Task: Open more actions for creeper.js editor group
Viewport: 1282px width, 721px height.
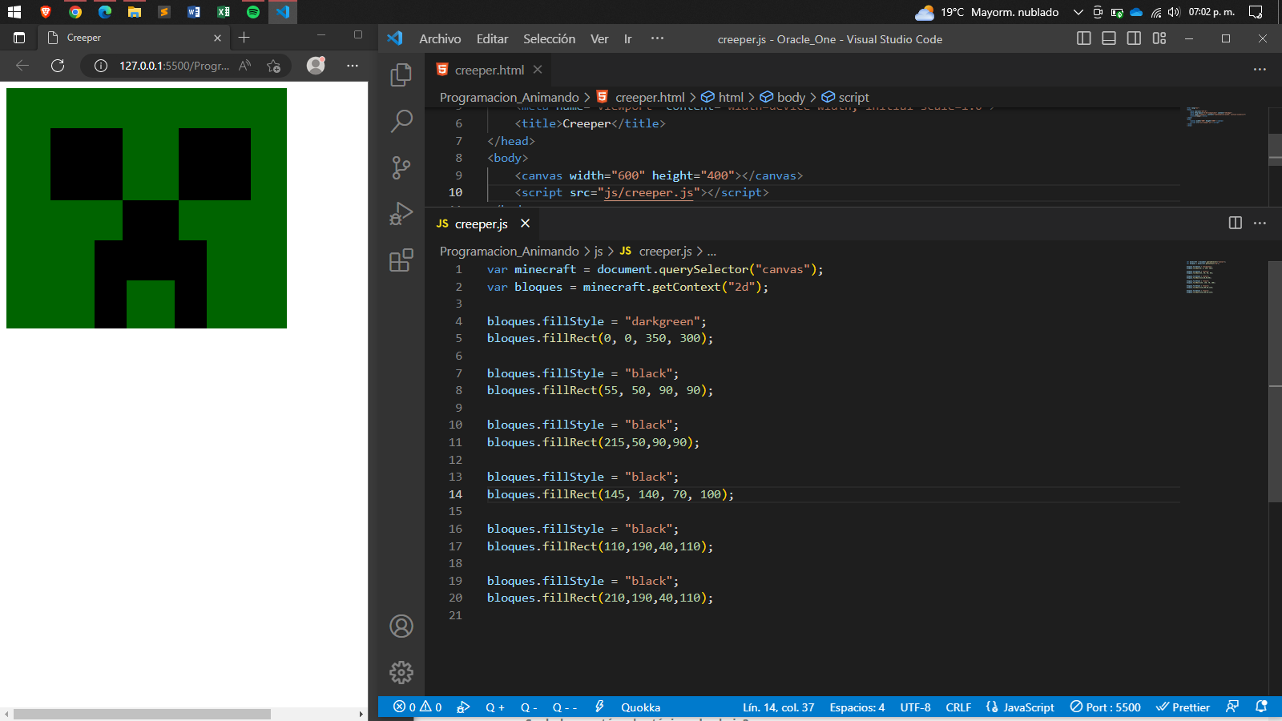Action: [x=1260, y=223]
